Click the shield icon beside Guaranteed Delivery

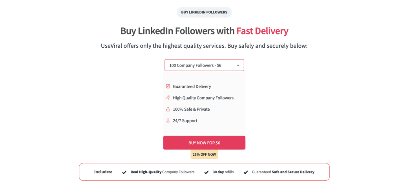pyautogui.click(x=168, y=86)
